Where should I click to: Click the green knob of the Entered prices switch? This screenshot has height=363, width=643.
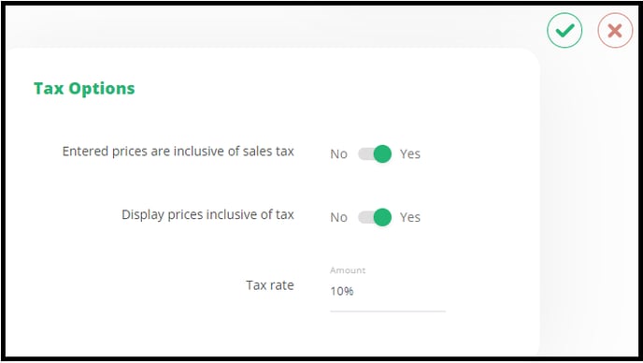tap(382, 154)
